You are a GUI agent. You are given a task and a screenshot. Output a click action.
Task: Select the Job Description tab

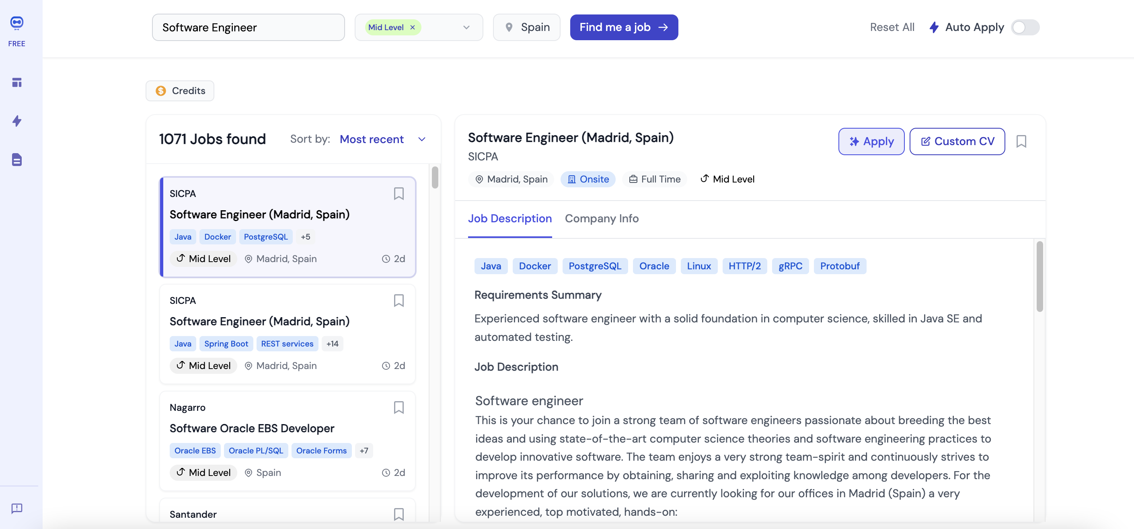(509, 218)
